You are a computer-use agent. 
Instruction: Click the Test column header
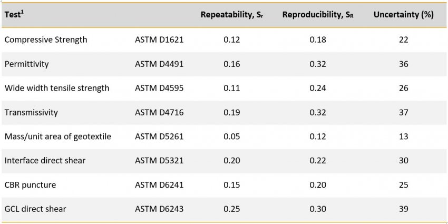(14, 15)
